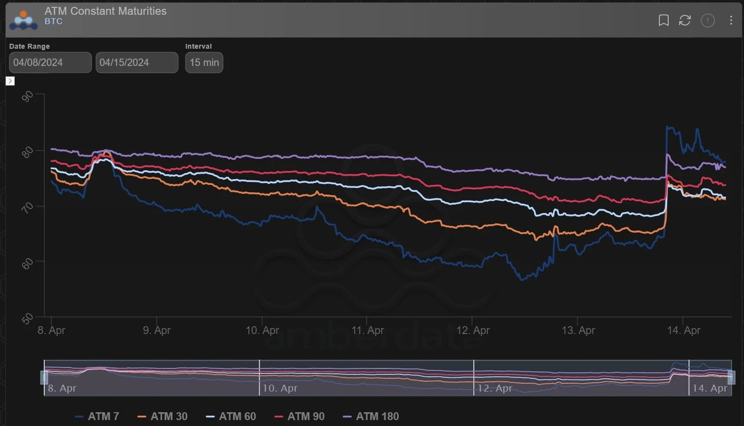This screenshot has height=426, width=744.
Task: Click the 9. Apr x-axis label
Action: pos(156,330)
